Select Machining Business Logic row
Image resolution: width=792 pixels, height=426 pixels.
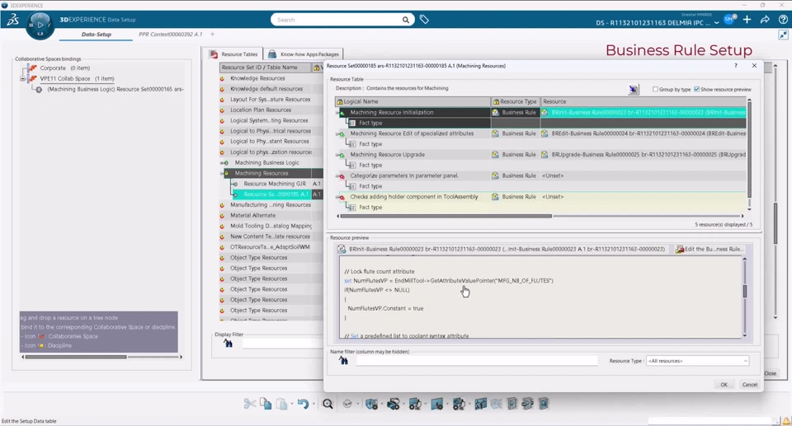click(x=266, y=162)
